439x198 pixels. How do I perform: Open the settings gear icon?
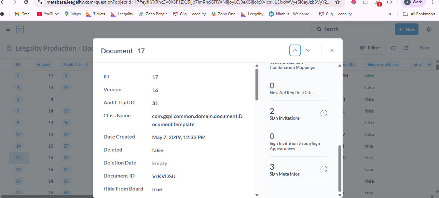(x=429, y=29)
